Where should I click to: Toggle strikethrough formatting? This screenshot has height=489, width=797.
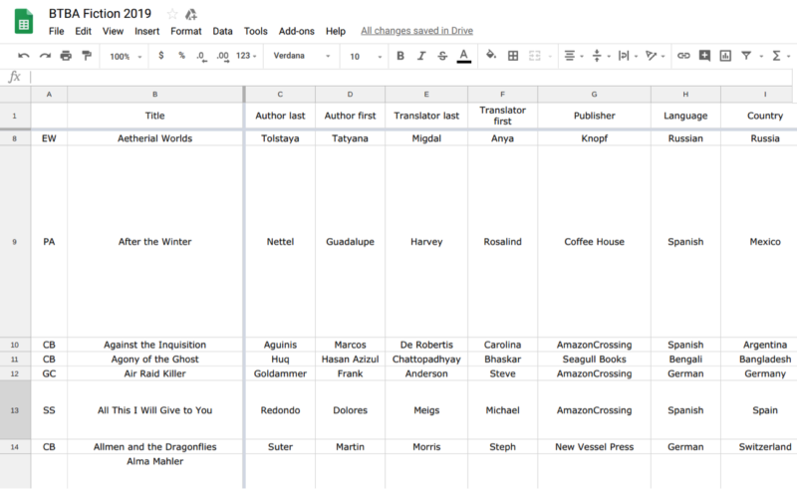tap(442, 56)
